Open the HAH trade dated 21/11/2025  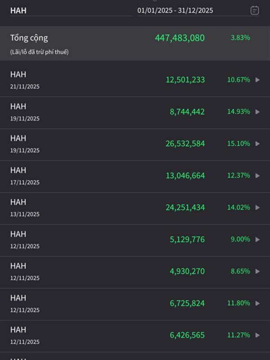point(25,80)
